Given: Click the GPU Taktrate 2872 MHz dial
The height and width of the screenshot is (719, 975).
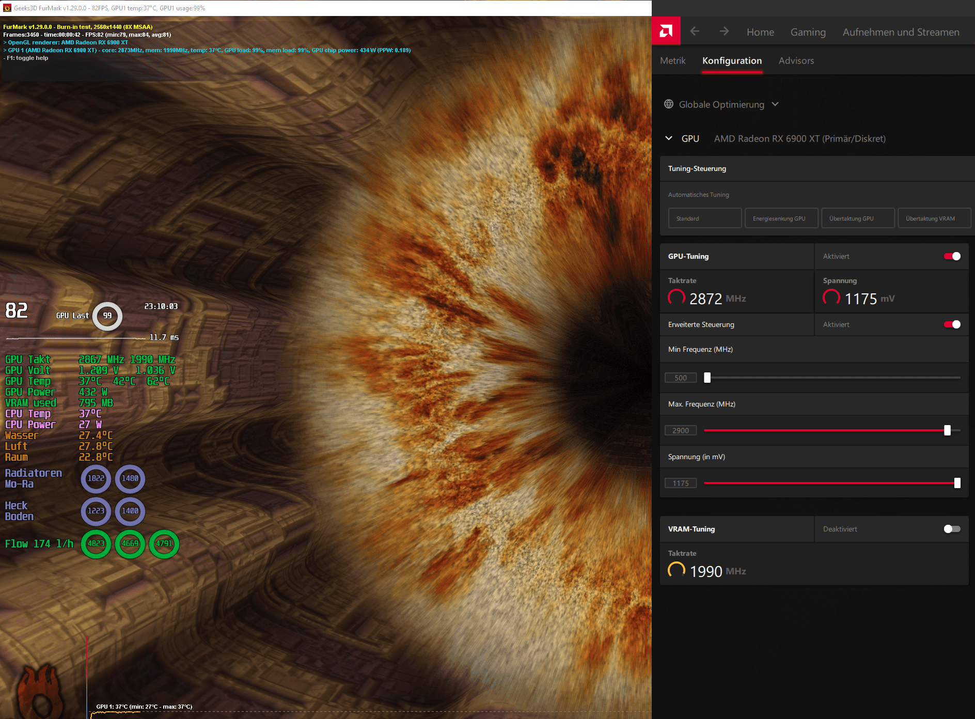Looking at the screenshot, I should pos(677,298).
